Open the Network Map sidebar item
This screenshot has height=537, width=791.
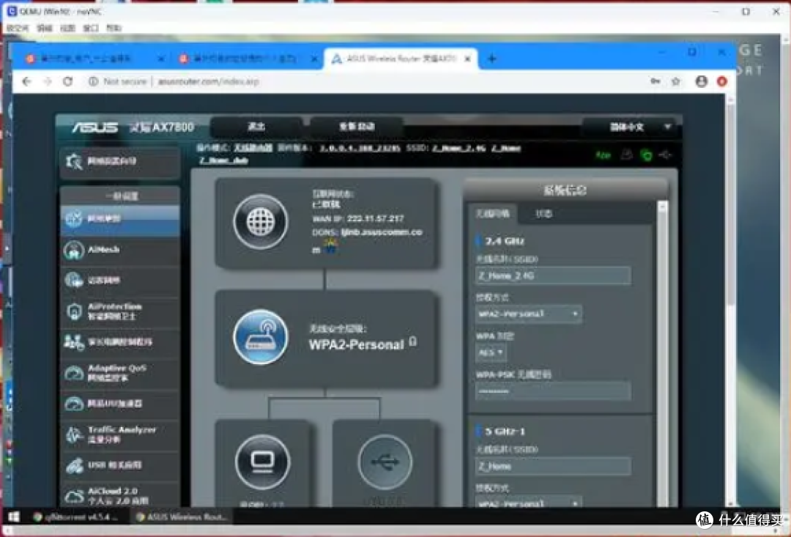pyautogui.click(x=119, y=219)
